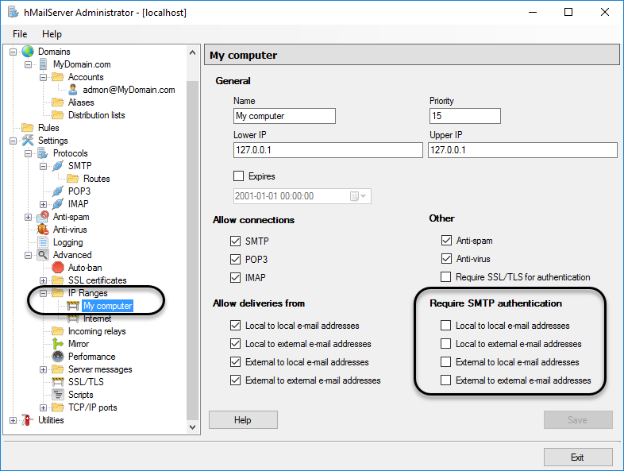Click the Anti-virus bug icon
This screenshot has height=471, width=624.
(x=43, y=230)
